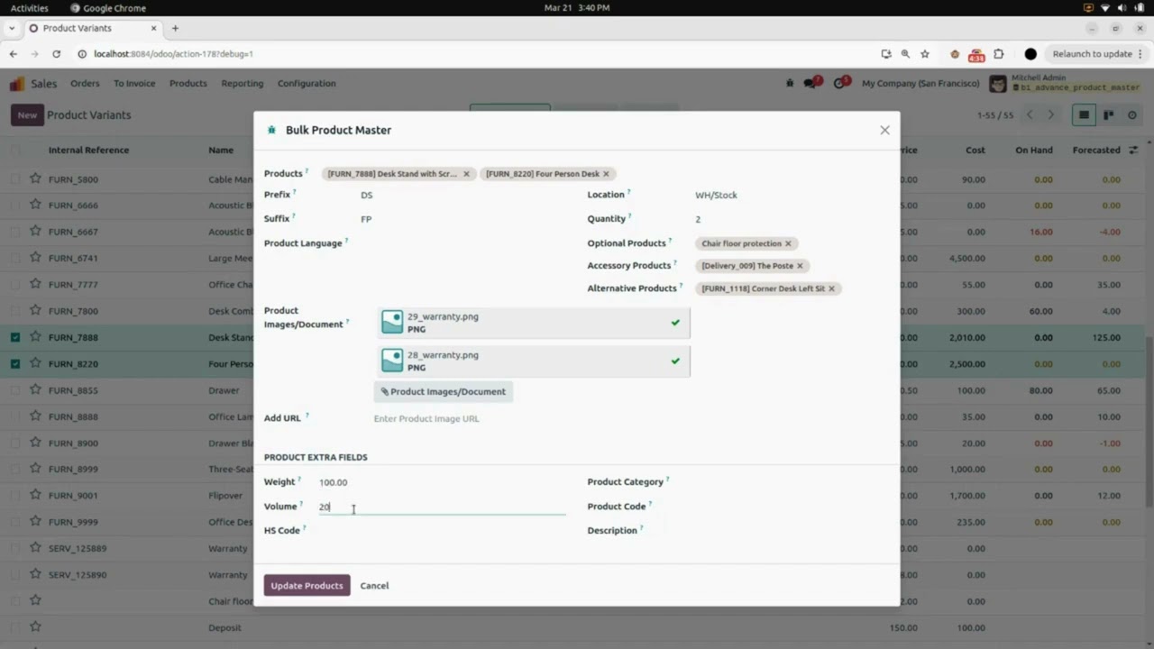Screen dimensions: 1154x649
Task: Click the Update Products button
Action: click(307, 586)
